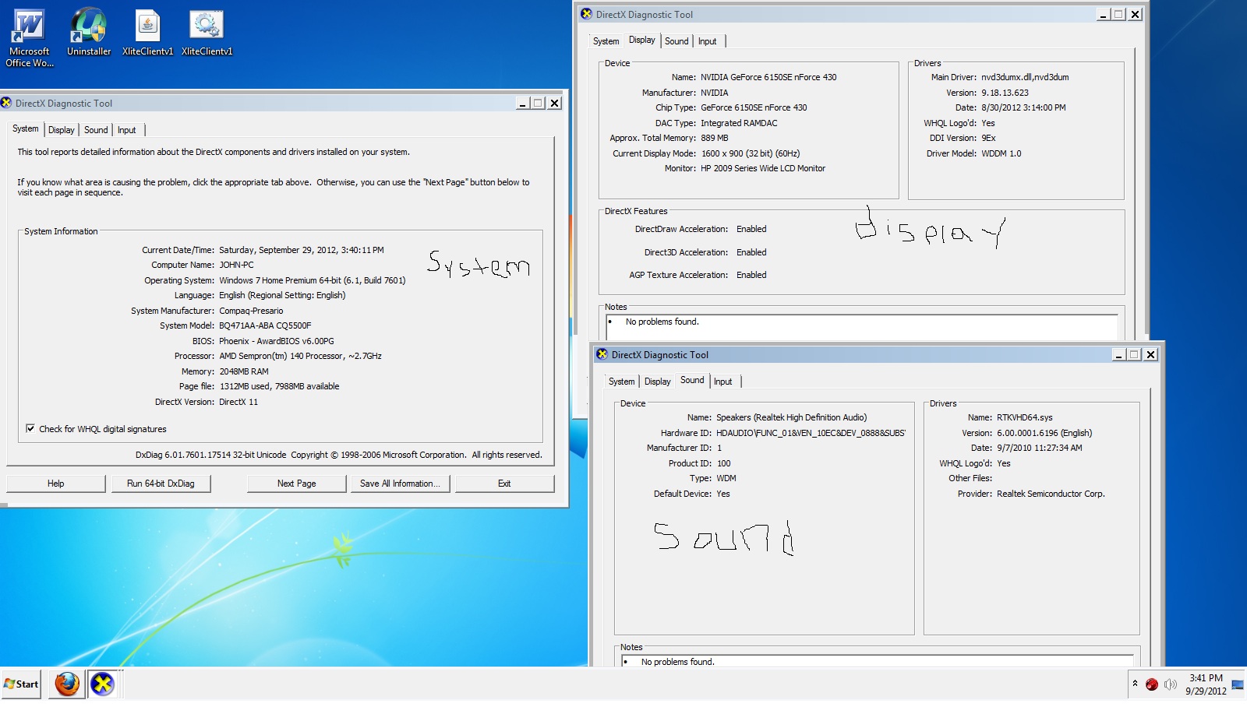Minimize the top-right DxDiag window

pyautogui.click(x=1104, y=14)
